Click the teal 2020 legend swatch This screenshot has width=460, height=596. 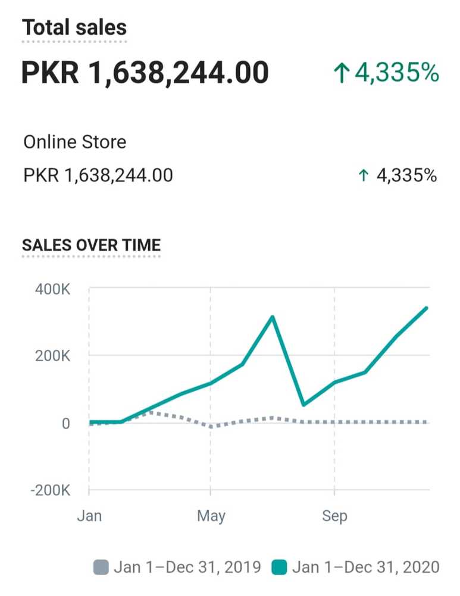point(279,567)
